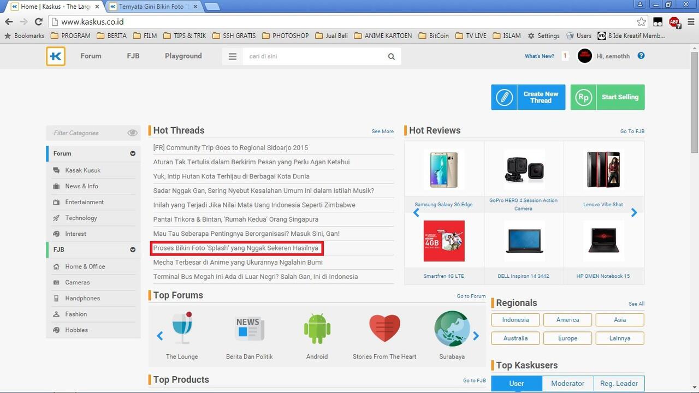Collapse the Forum sidebar section
Image resolution: width=699 pixels, height=393 pixels.
coord(133,154)
